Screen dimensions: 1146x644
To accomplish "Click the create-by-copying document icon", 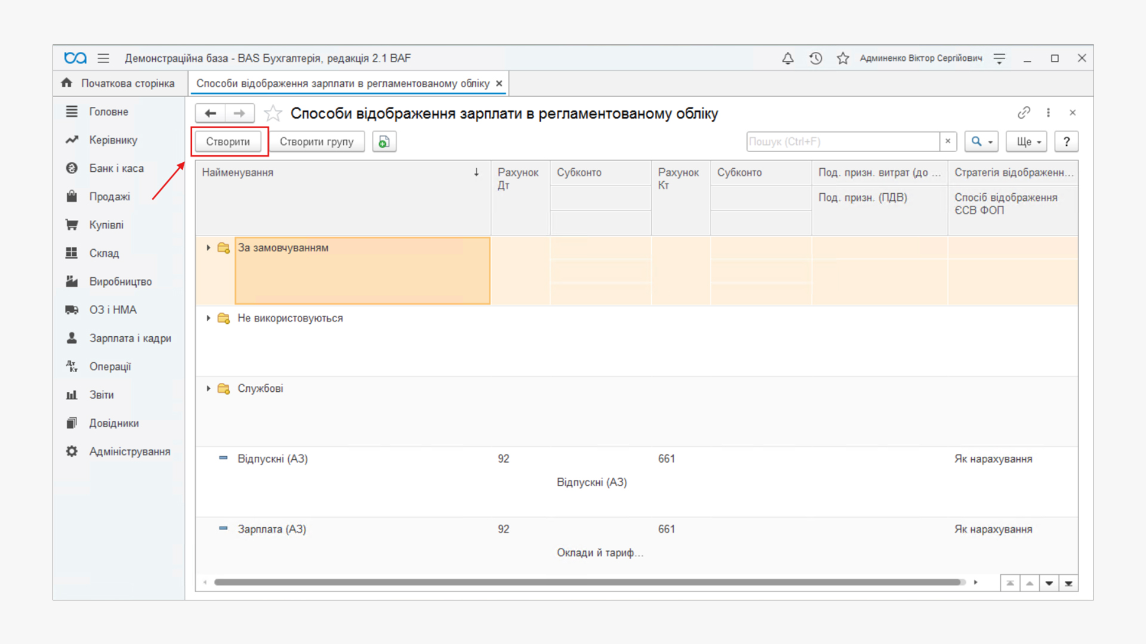I will pos(384,142).
